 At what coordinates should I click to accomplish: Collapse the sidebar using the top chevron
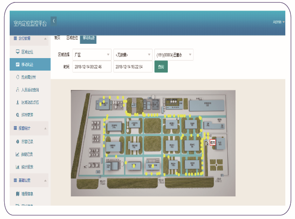pos(53,21)
